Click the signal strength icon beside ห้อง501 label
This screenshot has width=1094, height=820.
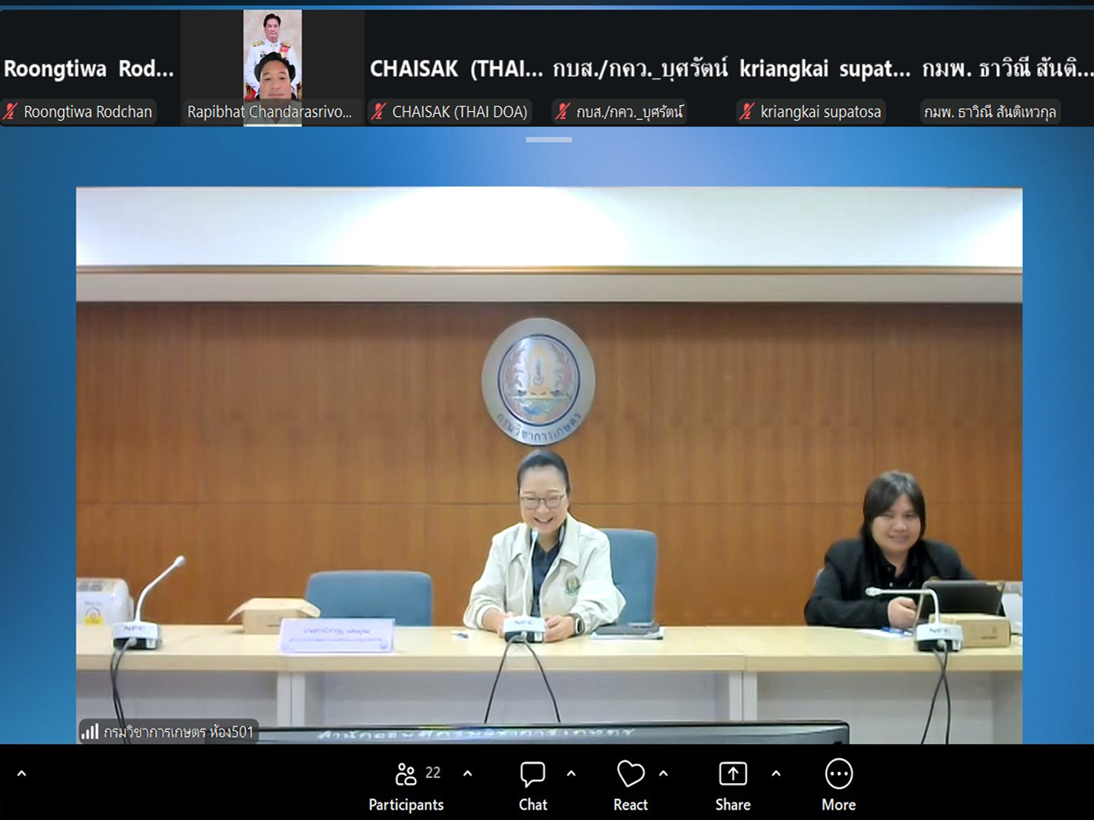click(x=90, y=732)
